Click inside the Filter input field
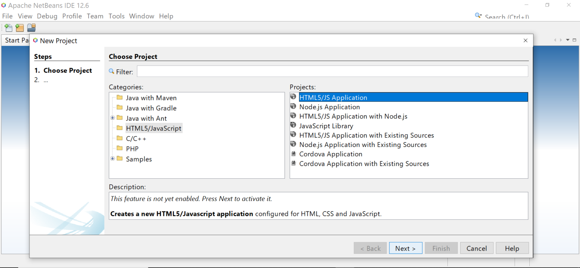 pos(332,71)
